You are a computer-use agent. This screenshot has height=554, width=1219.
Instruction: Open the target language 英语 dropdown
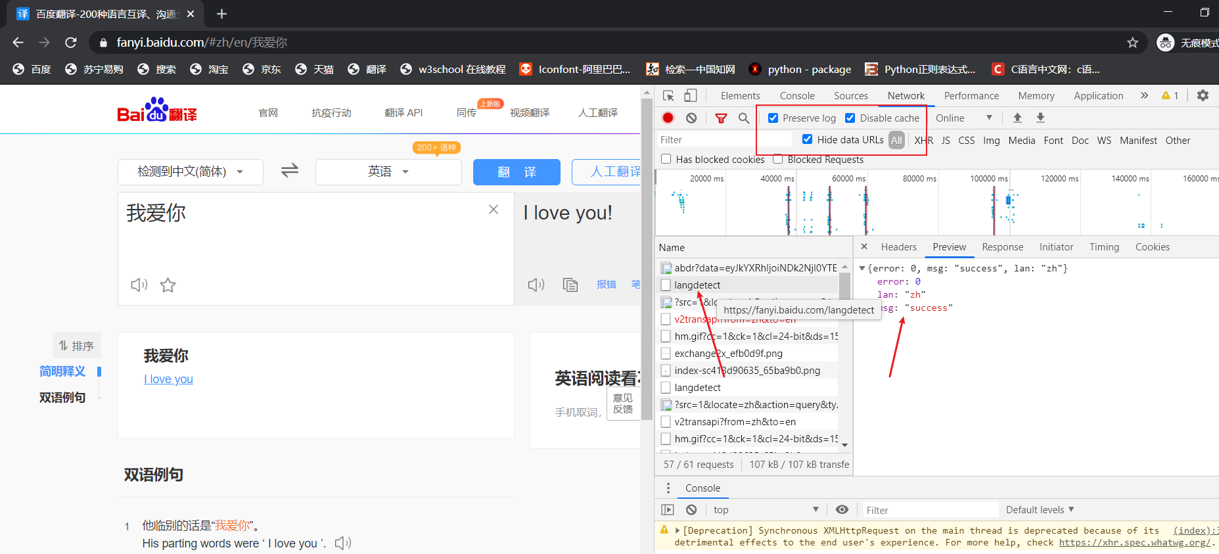[x=388, y=172]
